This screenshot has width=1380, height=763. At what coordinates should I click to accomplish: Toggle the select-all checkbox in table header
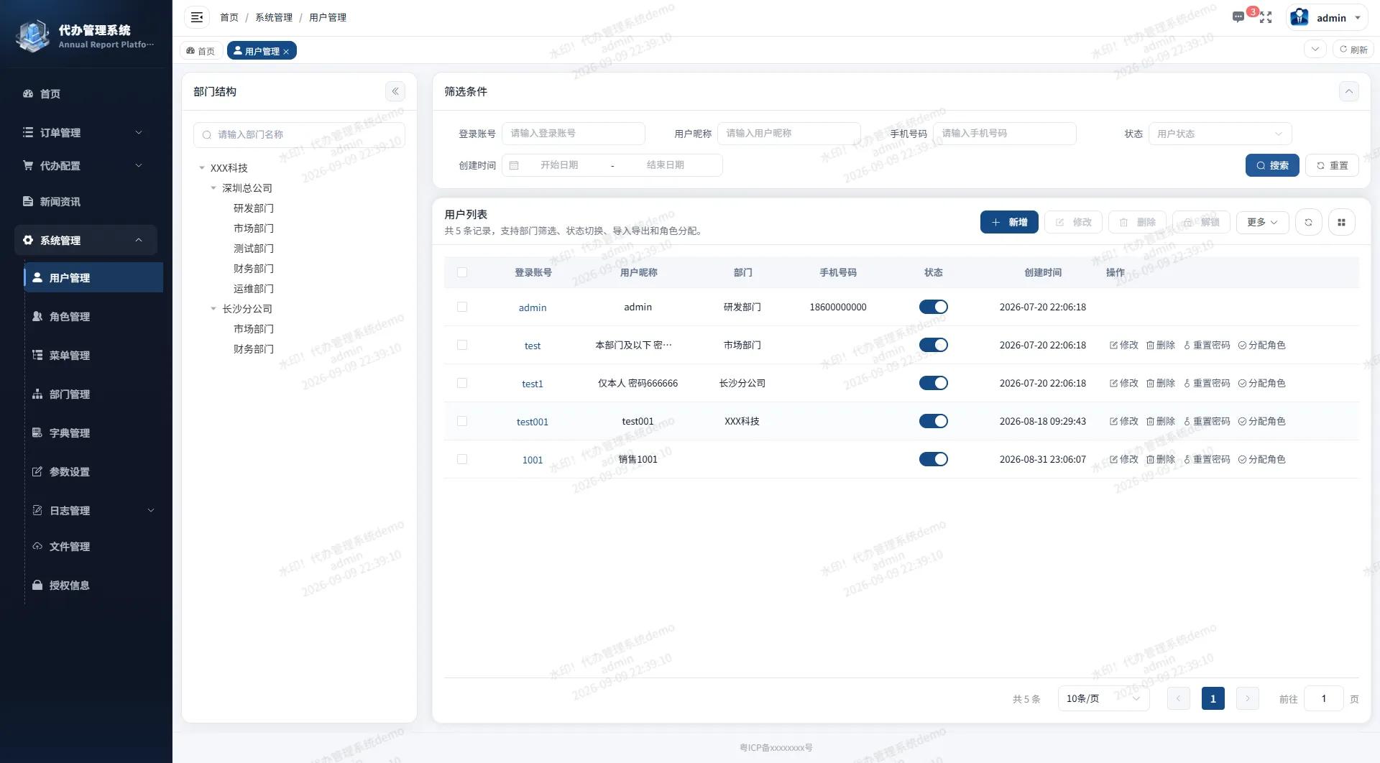coord(462,272)
